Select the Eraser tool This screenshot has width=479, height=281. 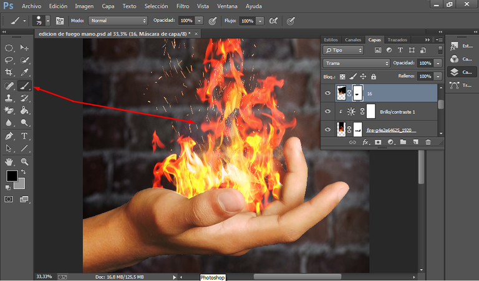(x=9, y=110)
